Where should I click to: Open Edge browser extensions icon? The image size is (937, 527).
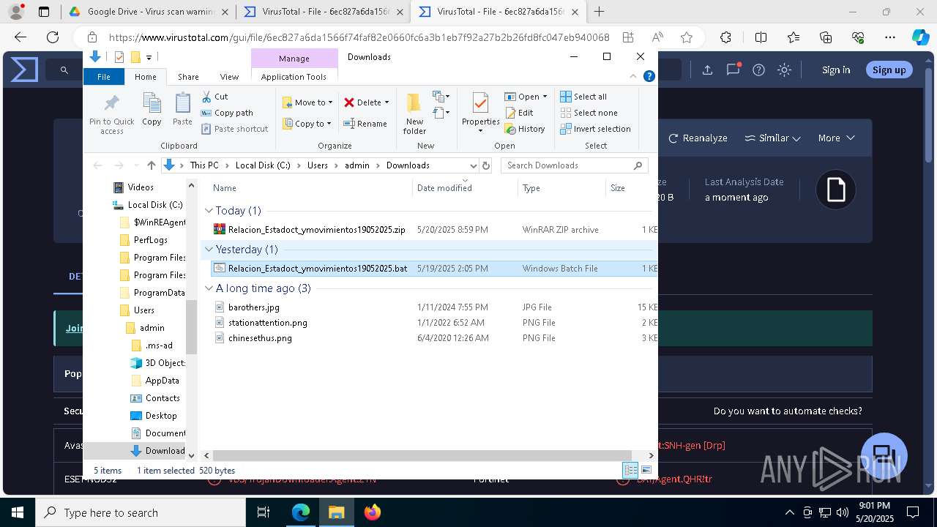click(725, 37)
